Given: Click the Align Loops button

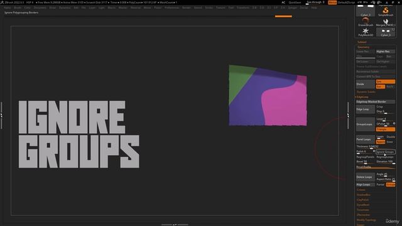Looking at the screenshot, I should 366,185.
